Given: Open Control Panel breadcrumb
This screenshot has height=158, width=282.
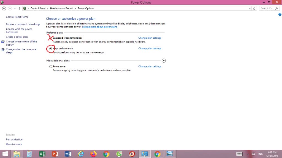Looking at the screenshot, I should [x=38, y=9].
